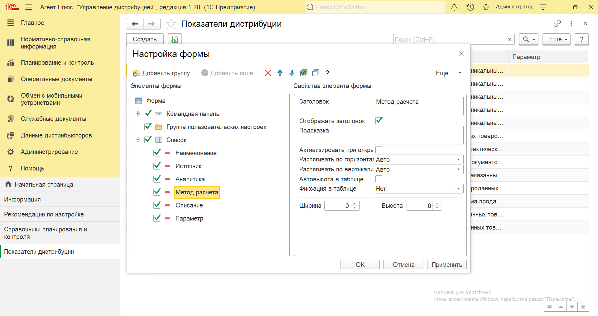Open dialog Еще dropdown menu
598x316 pixels.
(x=448, y=73)
